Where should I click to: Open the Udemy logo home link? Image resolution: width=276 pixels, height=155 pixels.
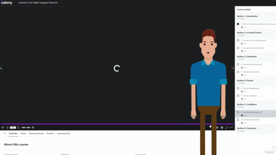[x=6, y=3]
